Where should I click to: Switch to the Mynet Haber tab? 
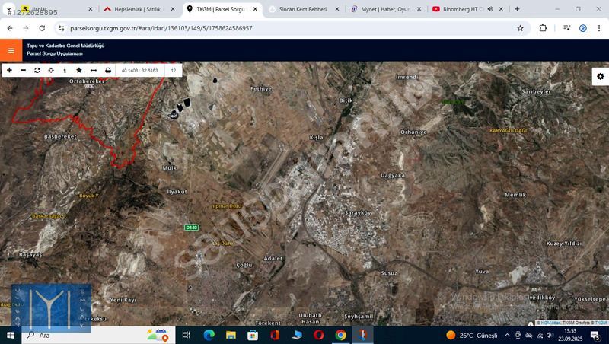pos(381,9)
